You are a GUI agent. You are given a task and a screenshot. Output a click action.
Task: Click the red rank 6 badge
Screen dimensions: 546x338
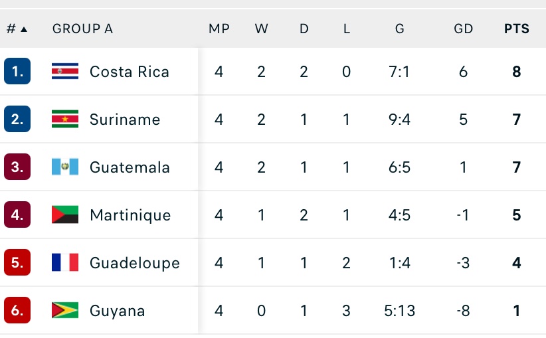[x=17, y=311]
